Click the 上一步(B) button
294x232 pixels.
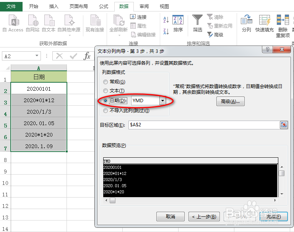click(x=204, y=217)
